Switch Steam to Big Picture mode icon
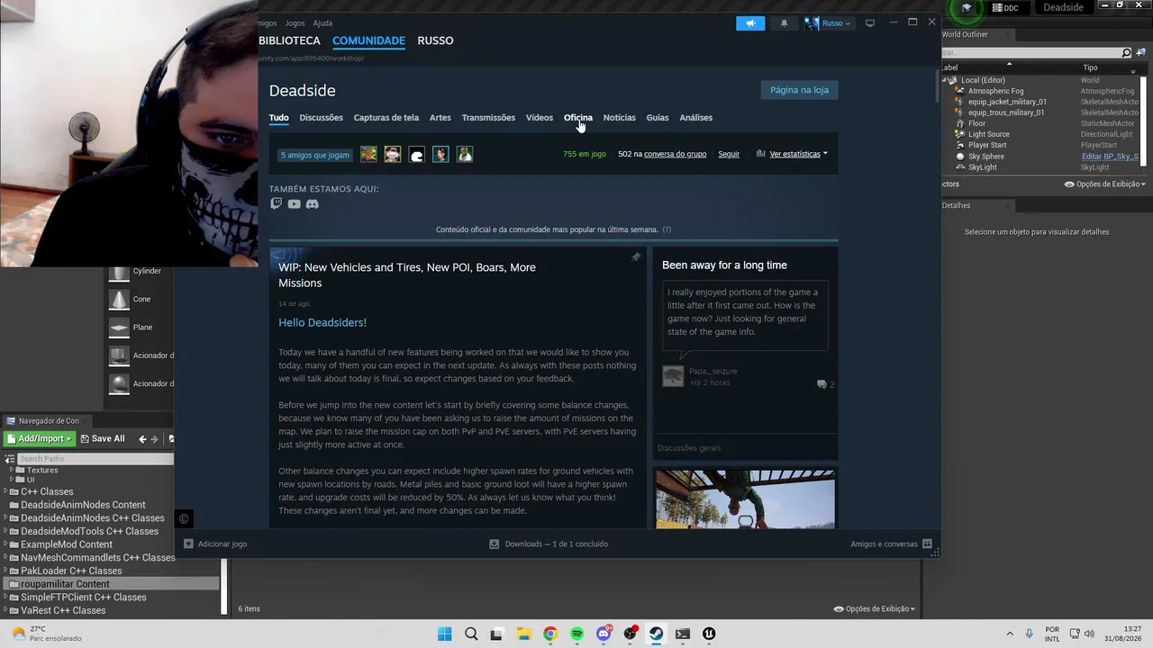Screen dimensions: 1153x648 pyautogui.click(x=870, y=23)
